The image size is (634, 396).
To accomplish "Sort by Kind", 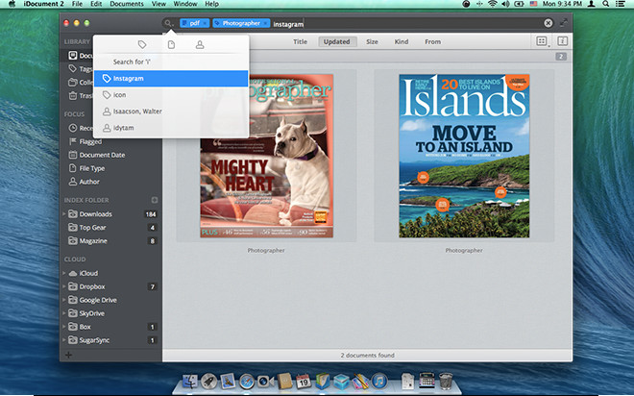I will [x=402, y=41].
